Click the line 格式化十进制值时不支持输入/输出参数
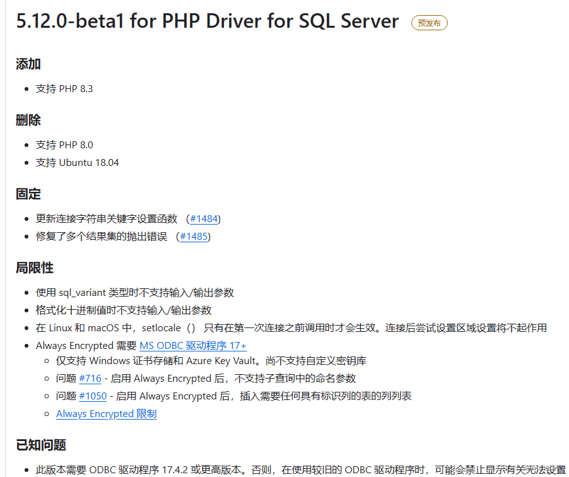Image resolution: width=569 pixels, height=477 pixels. (x=124, y=310)
